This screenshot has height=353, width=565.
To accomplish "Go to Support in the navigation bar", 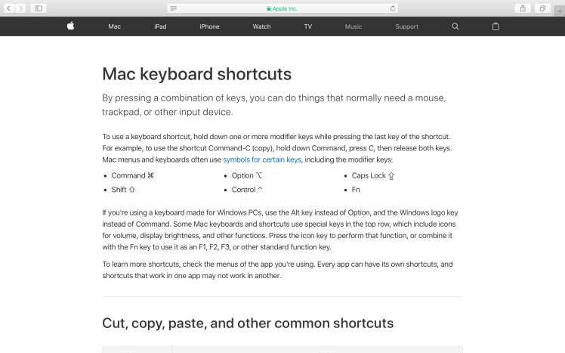I will 406,26.
